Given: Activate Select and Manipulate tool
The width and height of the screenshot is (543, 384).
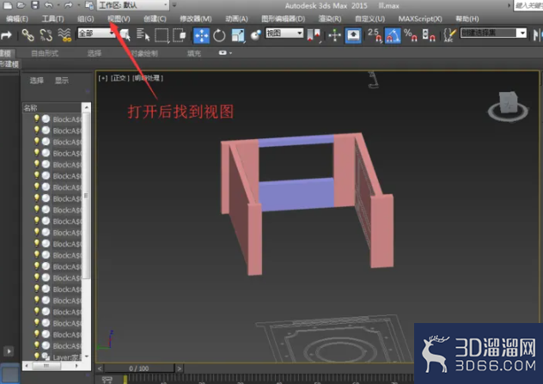Looking at the screenshot, I should [334, 35].
